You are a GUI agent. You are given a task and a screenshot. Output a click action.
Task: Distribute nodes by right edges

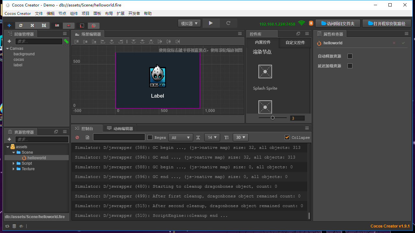click(178, 41)
